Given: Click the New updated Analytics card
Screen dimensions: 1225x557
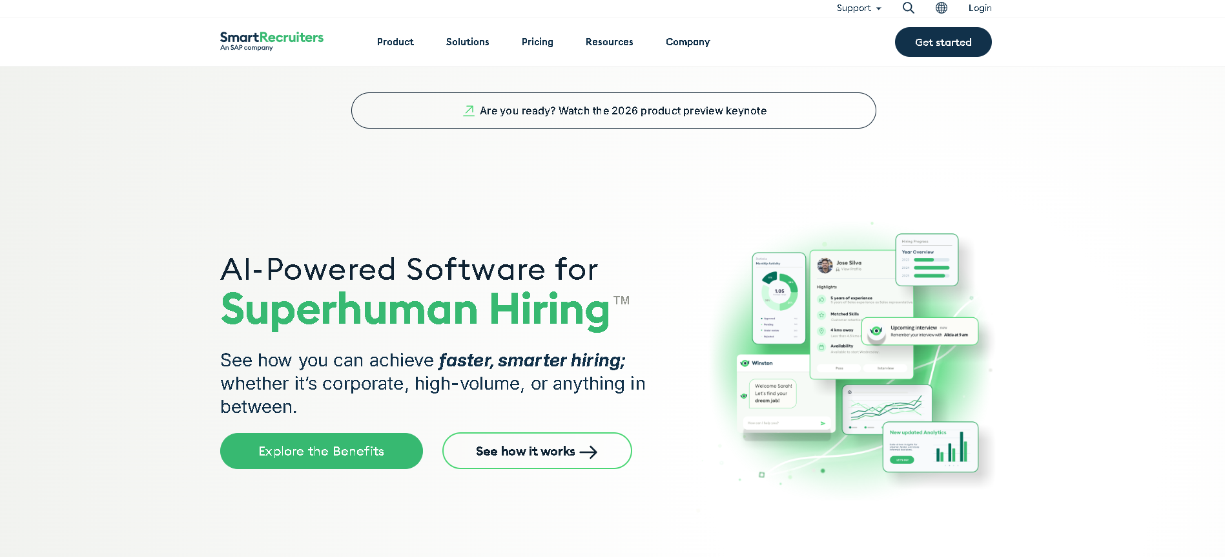Looking at the screenshot, I should point(931,447).
